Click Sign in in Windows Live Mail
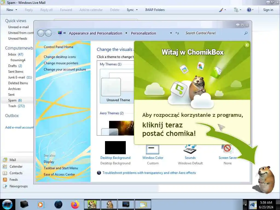This screenshot has height=210, width=280. pos(268,10)
